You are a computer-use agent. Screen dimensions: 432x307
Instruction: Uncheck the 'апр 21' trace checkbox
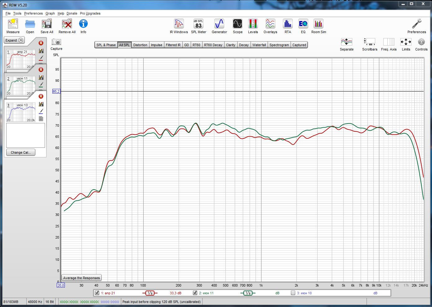coord(97,293)
